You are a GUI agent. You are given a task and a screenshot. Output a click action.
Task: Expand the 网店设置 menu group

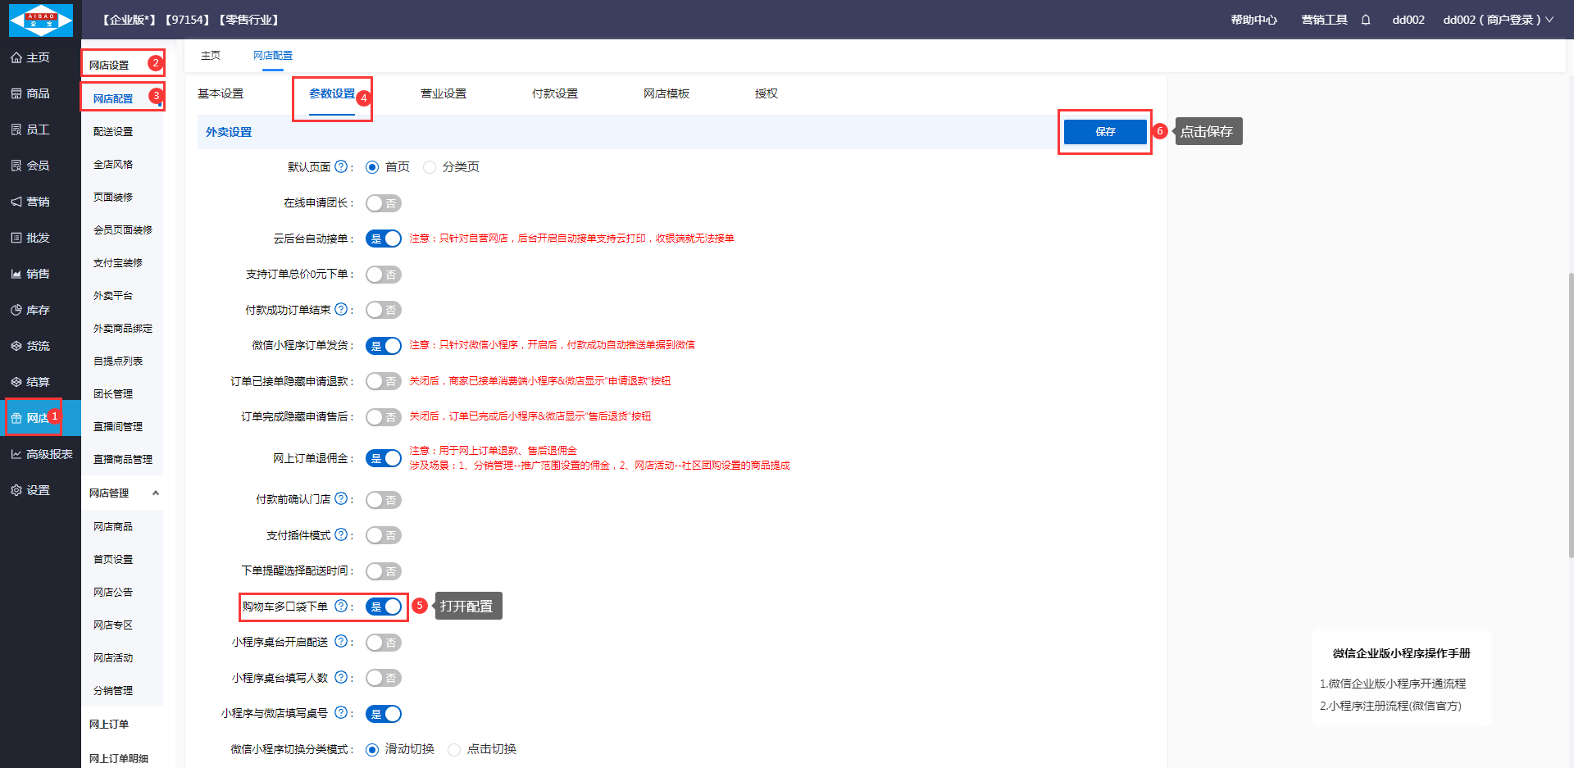click(x=110, y=65)
